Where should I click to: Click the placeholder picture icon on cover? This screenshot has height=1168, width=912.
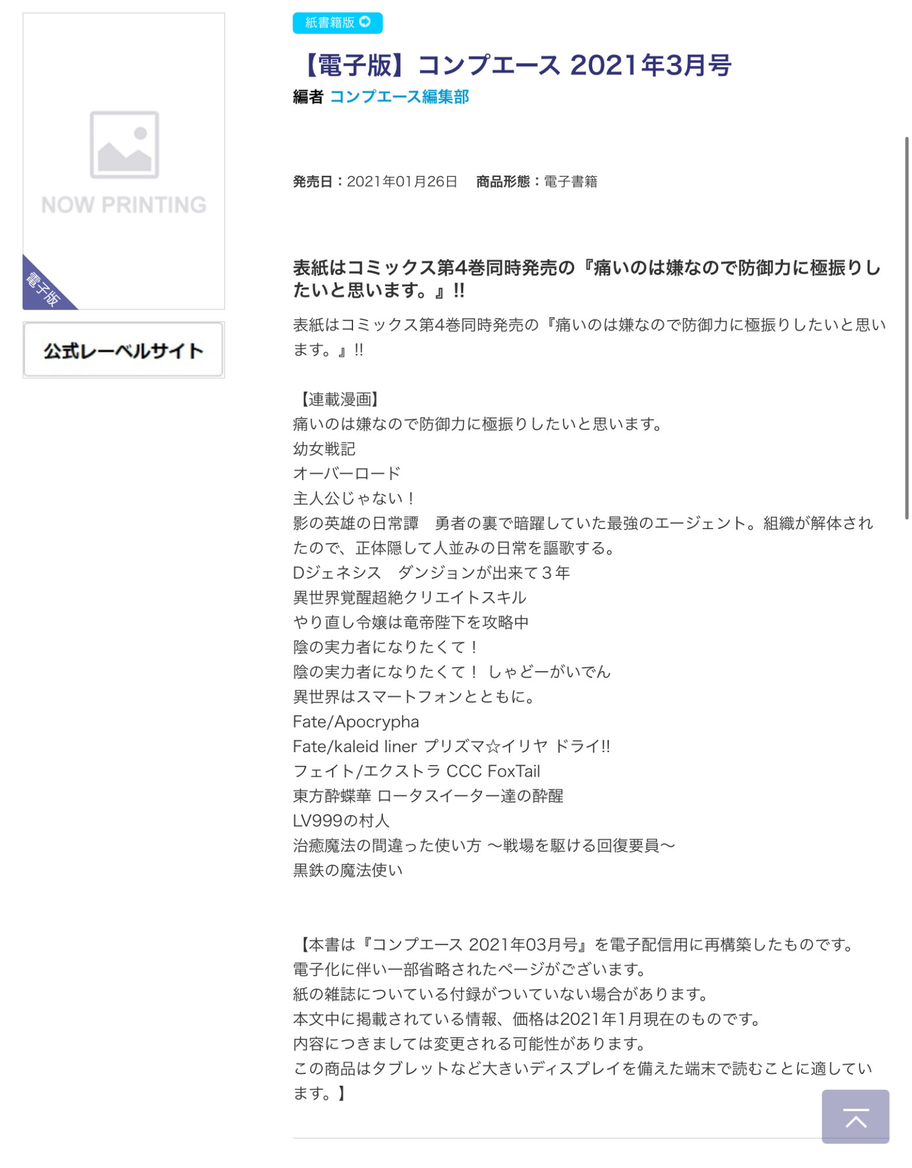coord(124,144)
